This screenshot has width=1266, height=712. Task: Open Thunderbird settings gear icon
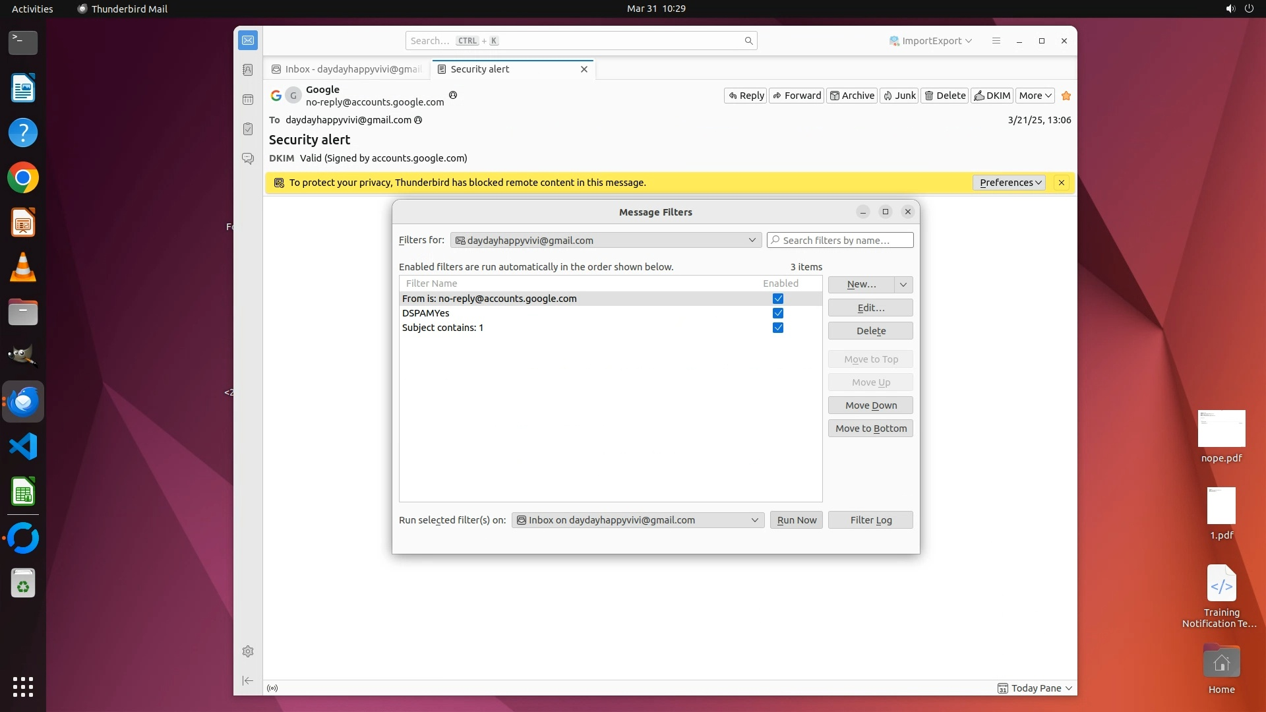point(248,651)
